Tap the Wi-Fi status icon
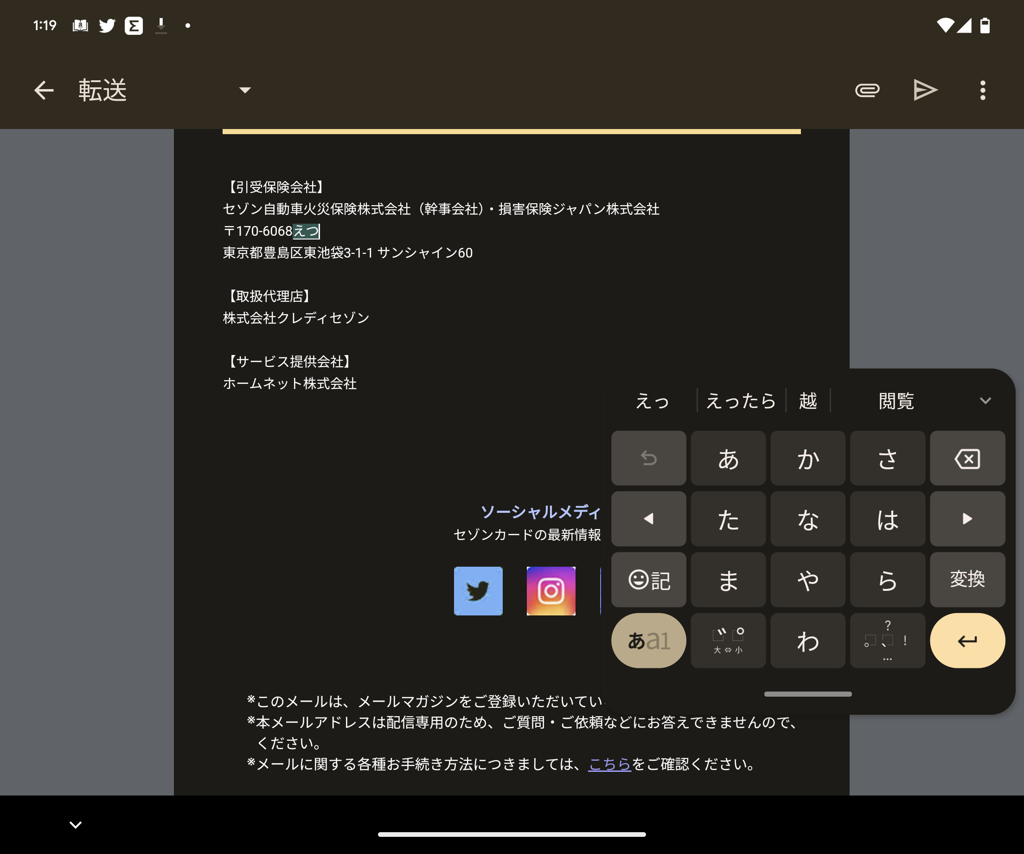This screenshot has width=1024, height=854. click(945, 26)
